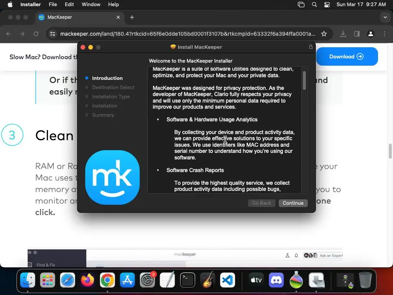Select the Installation Type step
Image resolution: width=393 pixels, height=295 pixels.
(111, 96)
